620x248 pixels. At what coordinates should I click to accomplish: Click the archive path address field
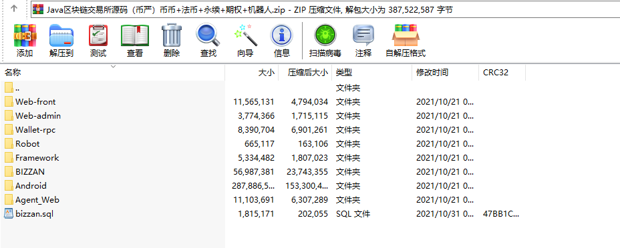point(325,10)
